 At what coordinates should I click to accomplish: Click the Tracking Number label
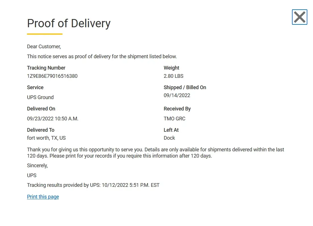tap(46, 68)
